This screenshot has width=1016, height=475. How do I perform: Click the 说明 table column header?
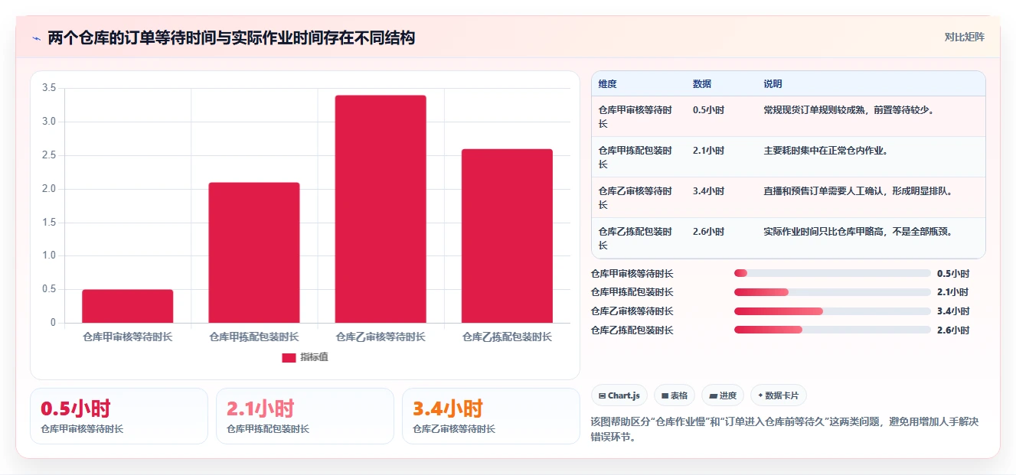[x=773, y=84]
